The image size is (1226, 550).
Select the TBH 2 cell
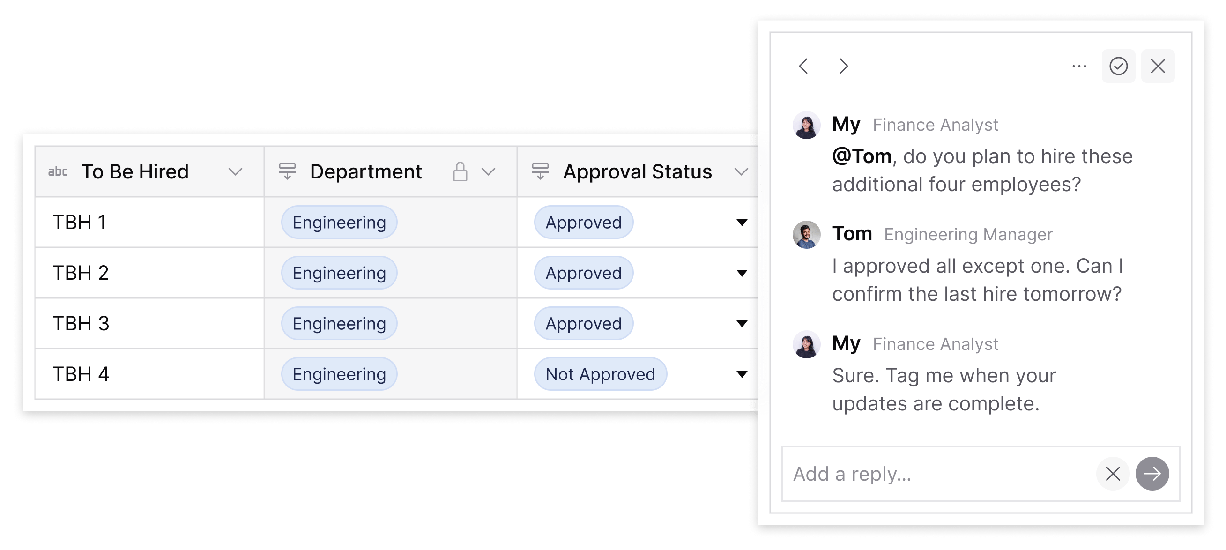coord(149,273)
